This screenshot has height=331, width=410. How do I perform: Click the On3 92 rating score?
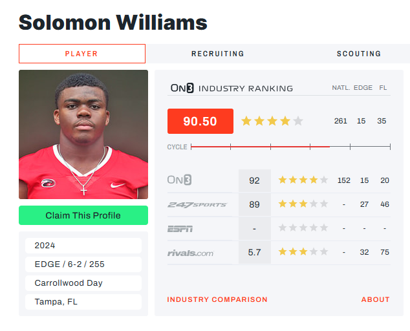tap(254, 180)
